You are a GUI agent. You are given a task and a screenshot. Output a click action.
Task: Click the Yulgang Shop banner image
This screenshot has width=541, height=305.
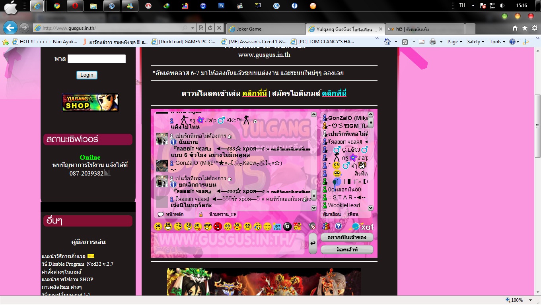click(x=90, y=102)
